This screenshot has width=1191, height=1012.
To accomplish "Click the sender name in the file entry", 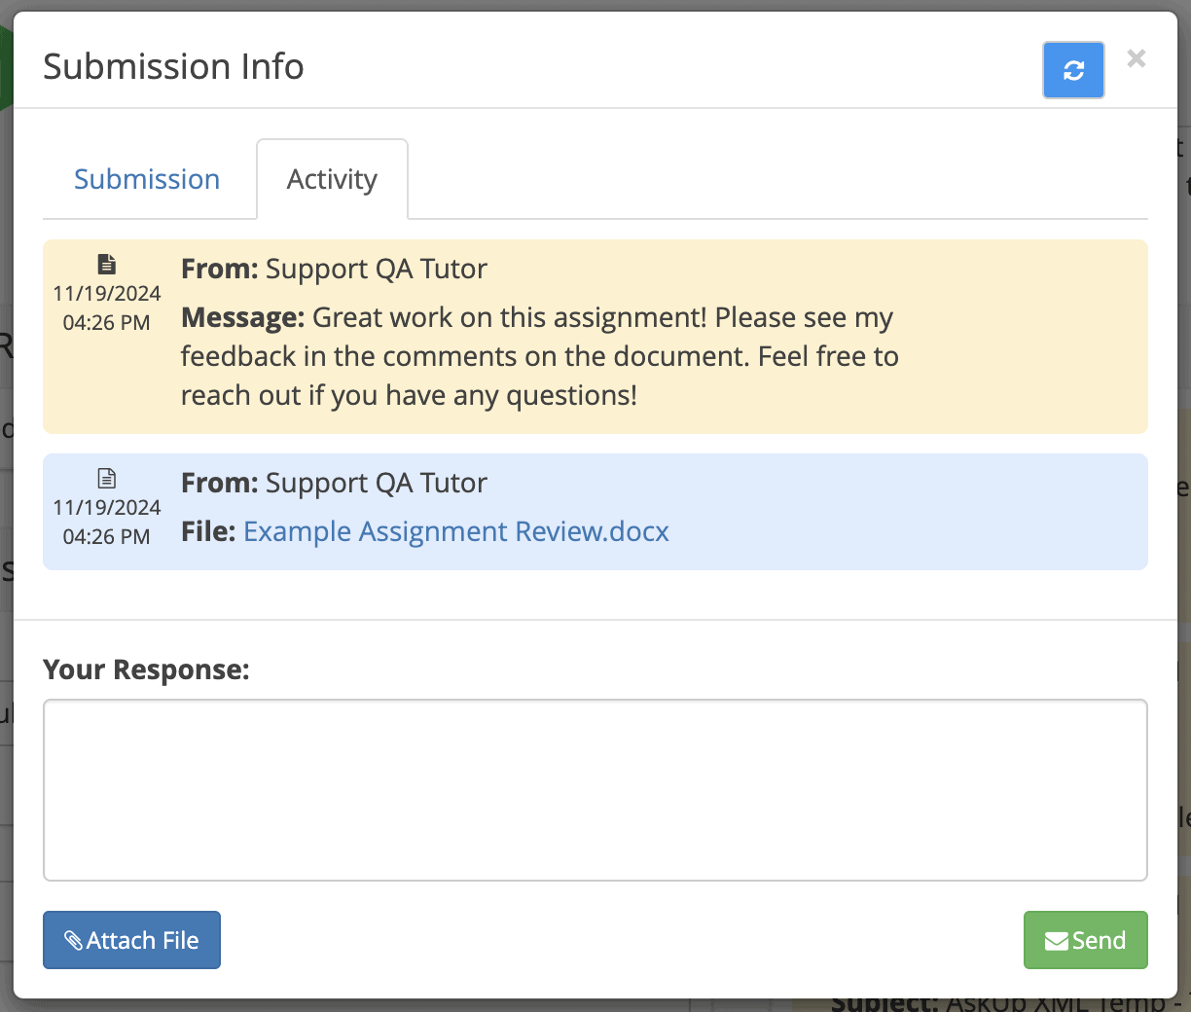I will 376,483.
